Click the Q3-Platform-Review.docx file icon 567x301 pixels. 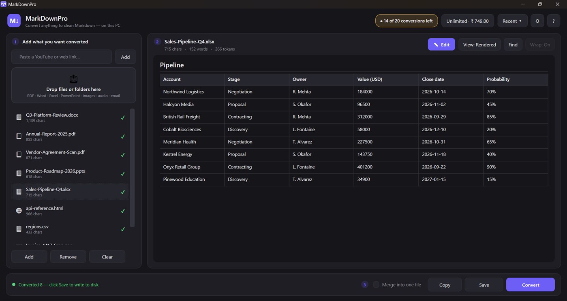pyautogui.click(x=19, y=117)
